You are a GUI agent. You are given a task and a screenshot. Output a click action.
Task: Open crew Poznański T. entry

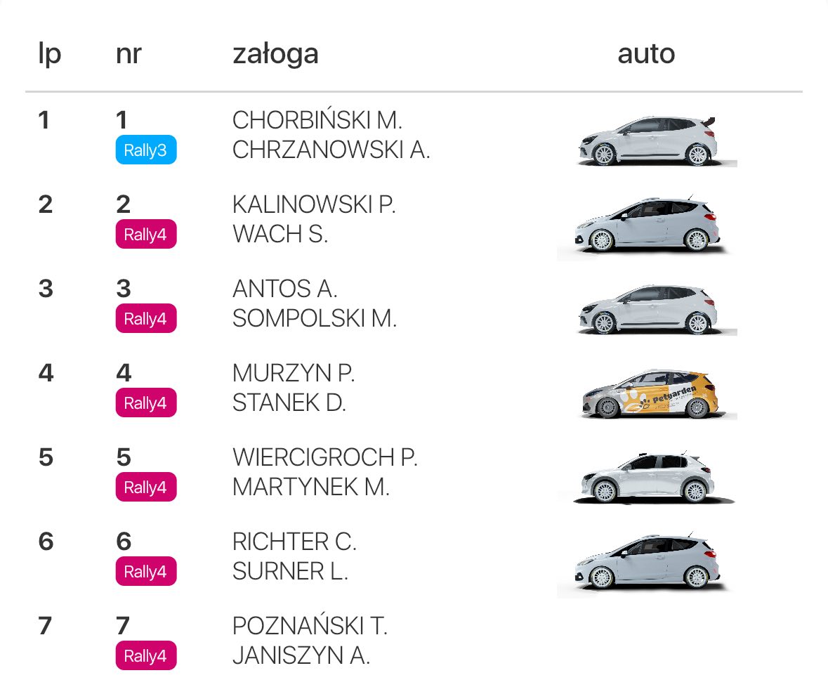tap(310, 627)
